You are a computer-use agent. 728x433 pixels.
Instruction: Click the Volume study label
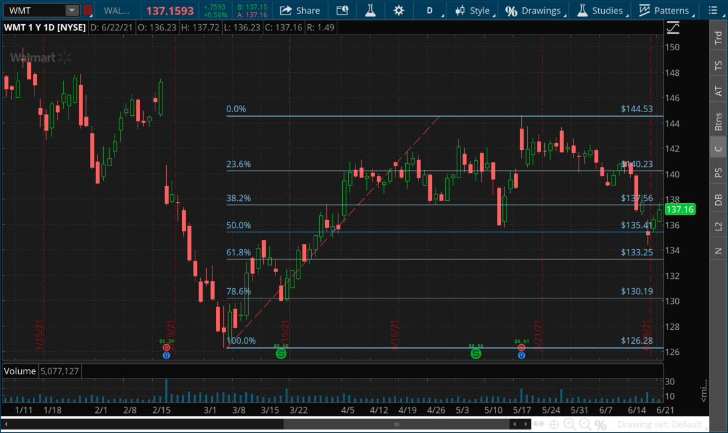20,371
